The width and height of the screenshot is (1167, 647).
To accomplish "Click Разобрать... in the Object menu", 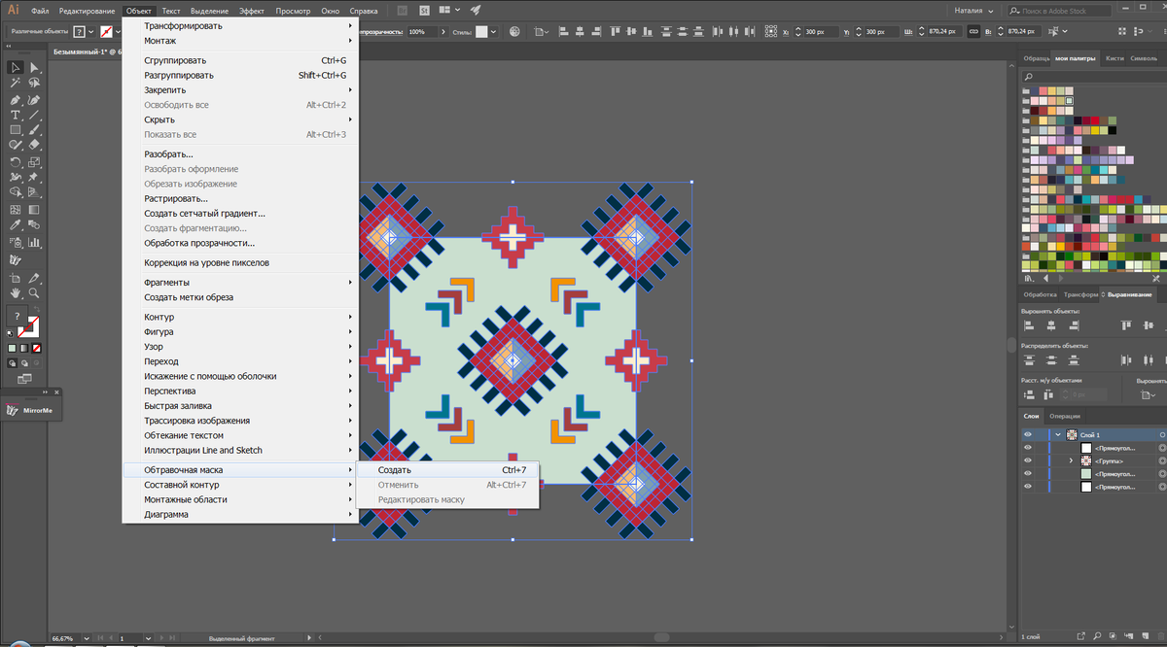I will (x=168, y=153).
